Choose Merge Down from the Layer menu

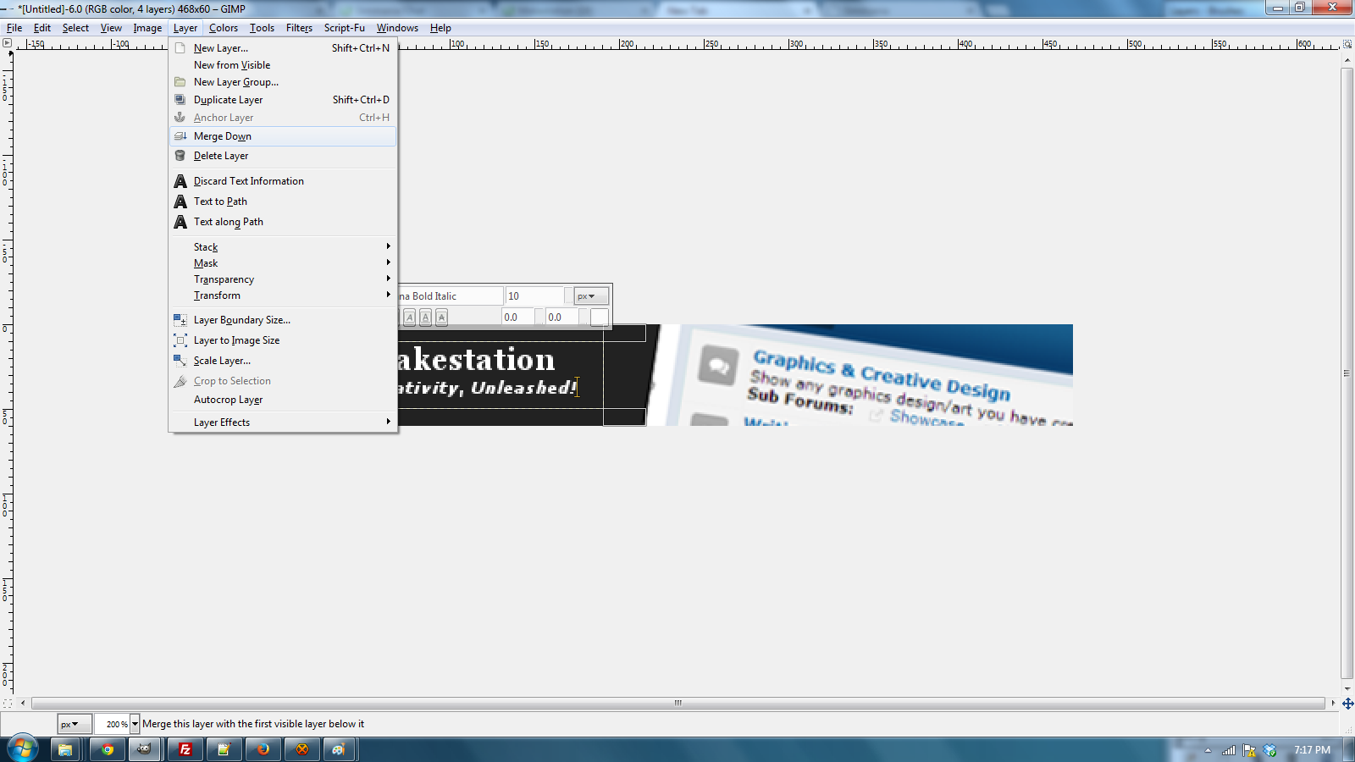coord(283,136)
